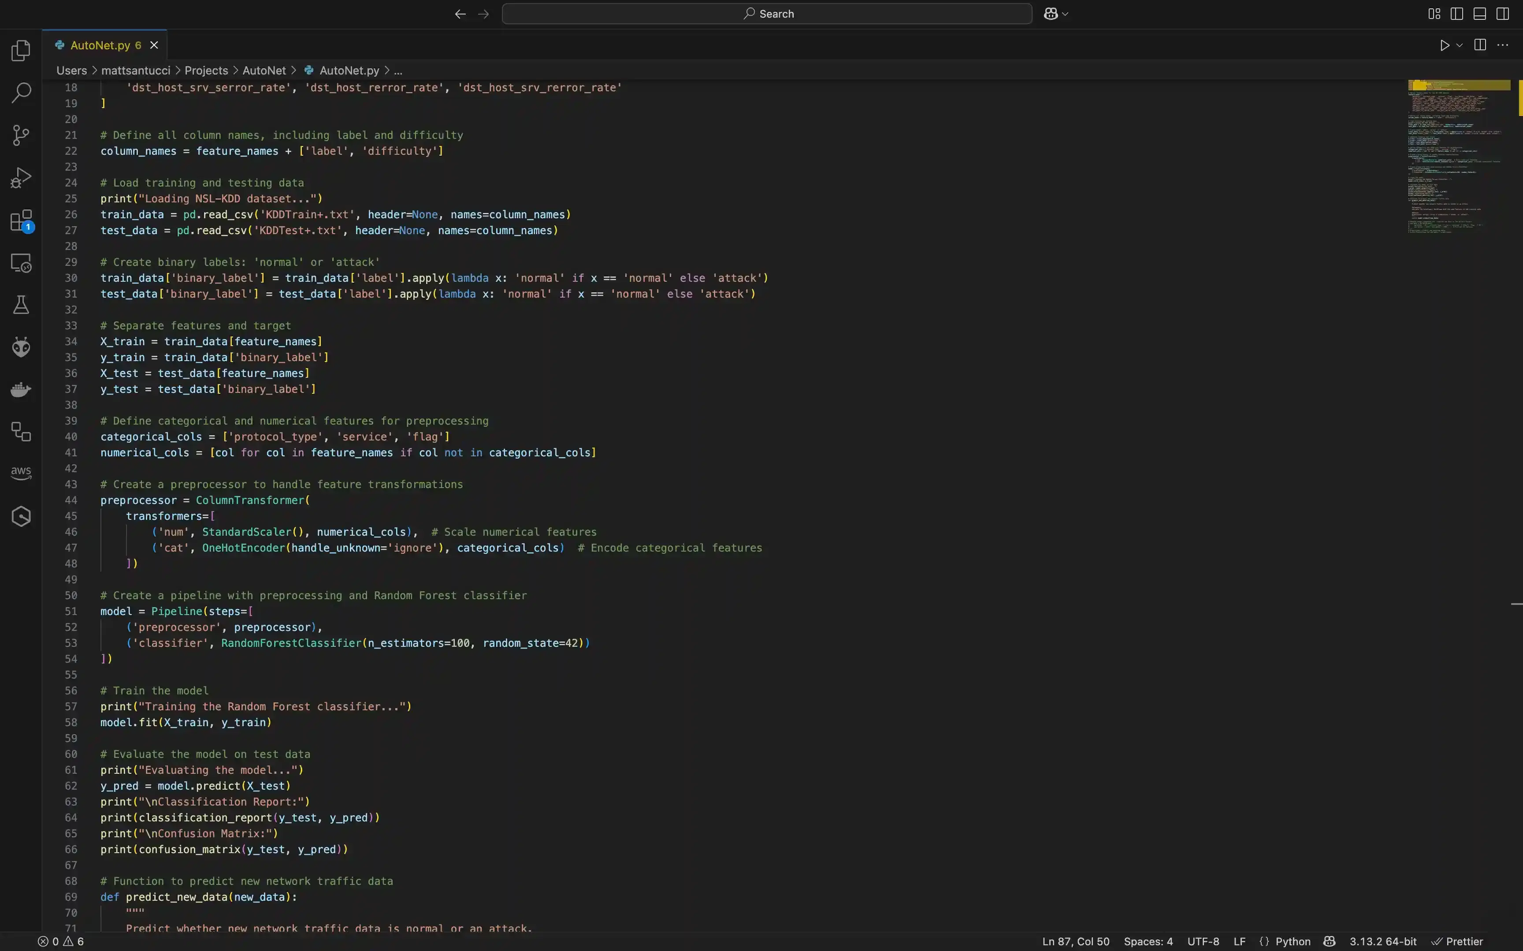Open the Source Control branch icon
Screen dimensions: 1523x951
click(x=21, y=134)
